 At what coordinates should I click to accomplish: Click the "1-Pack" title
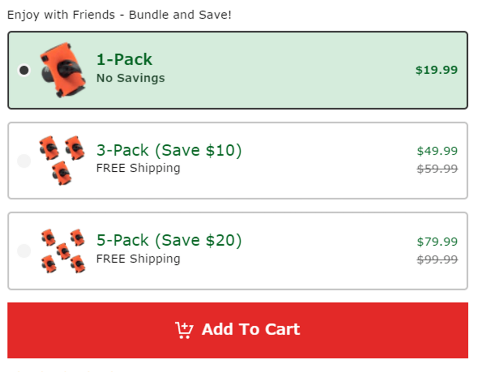pyautogui.click(x=124, y=59)
